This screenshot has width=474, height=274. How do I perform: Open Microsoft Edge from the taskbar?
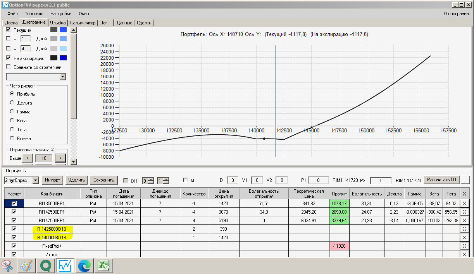click(x=84, y=266)
